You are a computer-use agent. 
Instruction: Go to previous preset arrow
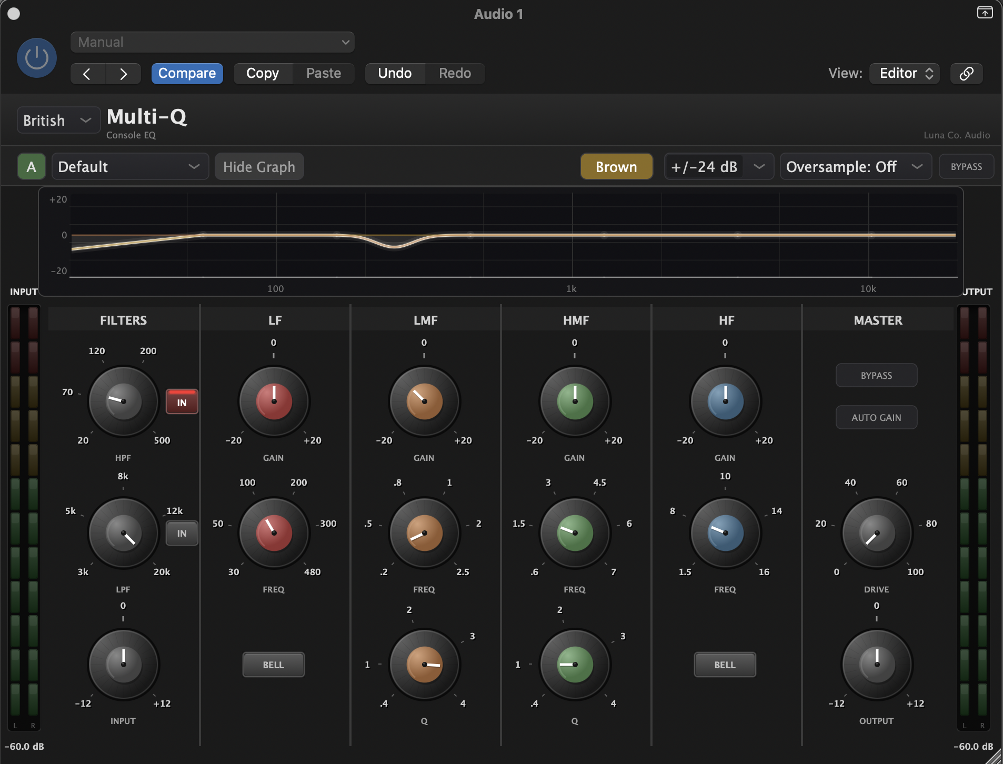click(x=87, y=74)
